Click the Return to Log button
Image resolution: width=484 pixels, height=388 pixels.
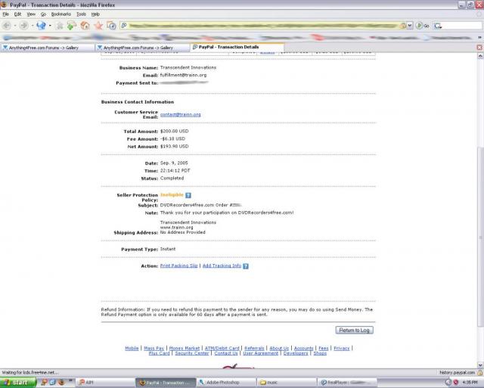pyautogui.click(x=355, y=331)
